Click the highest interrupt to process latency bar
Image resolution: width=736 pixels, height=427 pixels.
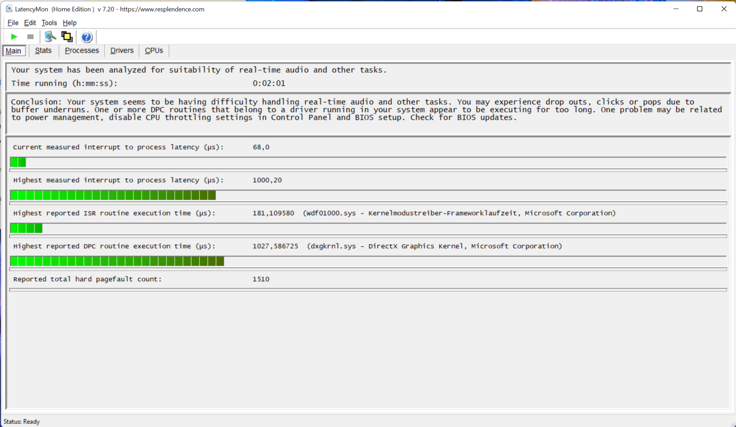(x=113, y=195)
